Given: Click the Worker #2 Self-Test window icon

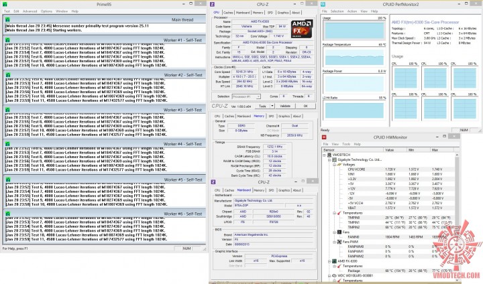Looking at the screenshot, I should pos(7,75).
